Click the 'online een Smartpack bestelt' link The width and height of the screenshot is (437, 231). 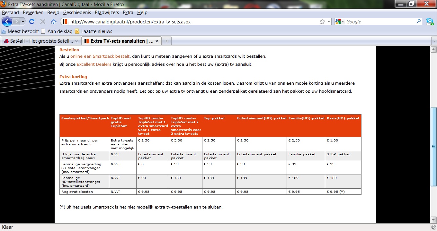pos(100,56)
